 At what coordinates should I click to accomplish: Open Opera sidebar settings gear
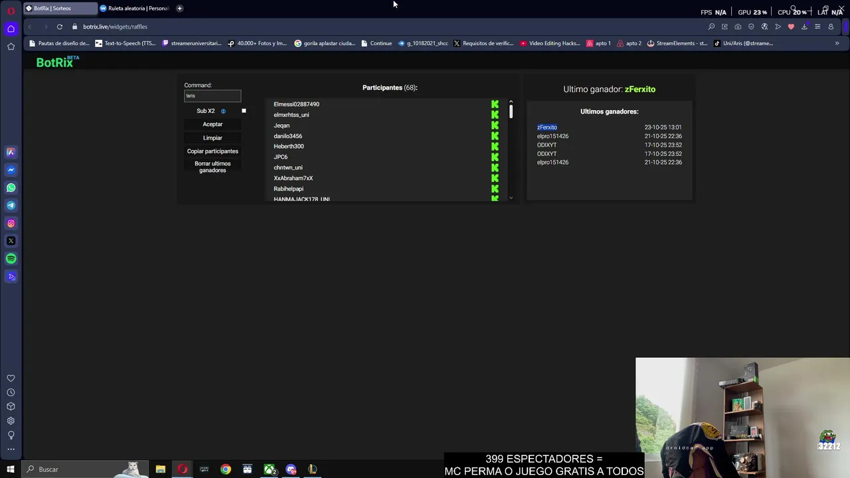click(x=11, y=421)
